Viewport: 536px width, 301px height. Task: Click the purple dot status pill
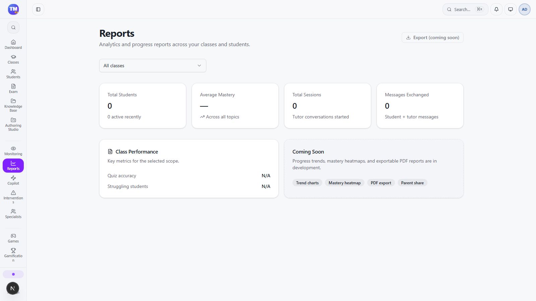click(x=13, y=274)
